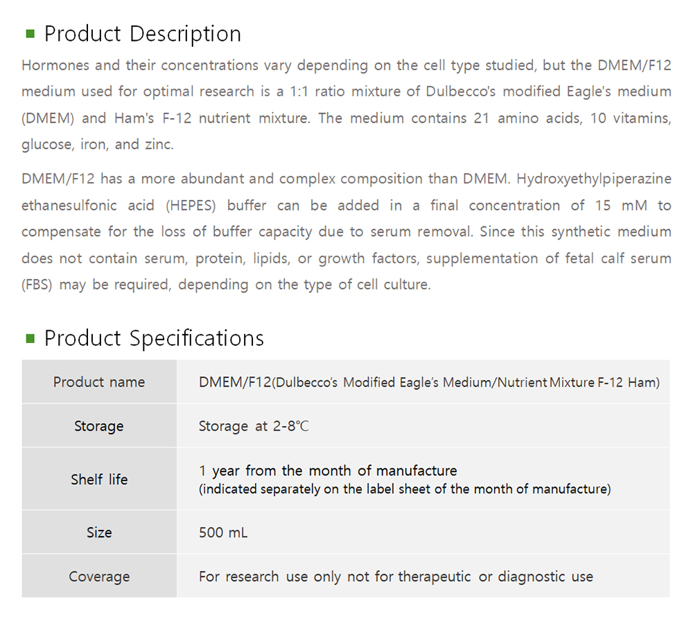The width and height of the screenshot is (693, 622).
Task: Select the Storage label cell
Action: pos(99,426)
